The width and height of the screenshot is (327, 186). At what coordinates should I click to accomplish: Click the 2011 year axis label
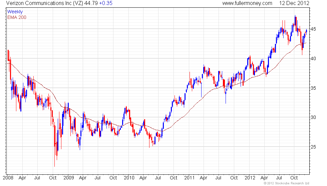190,178
